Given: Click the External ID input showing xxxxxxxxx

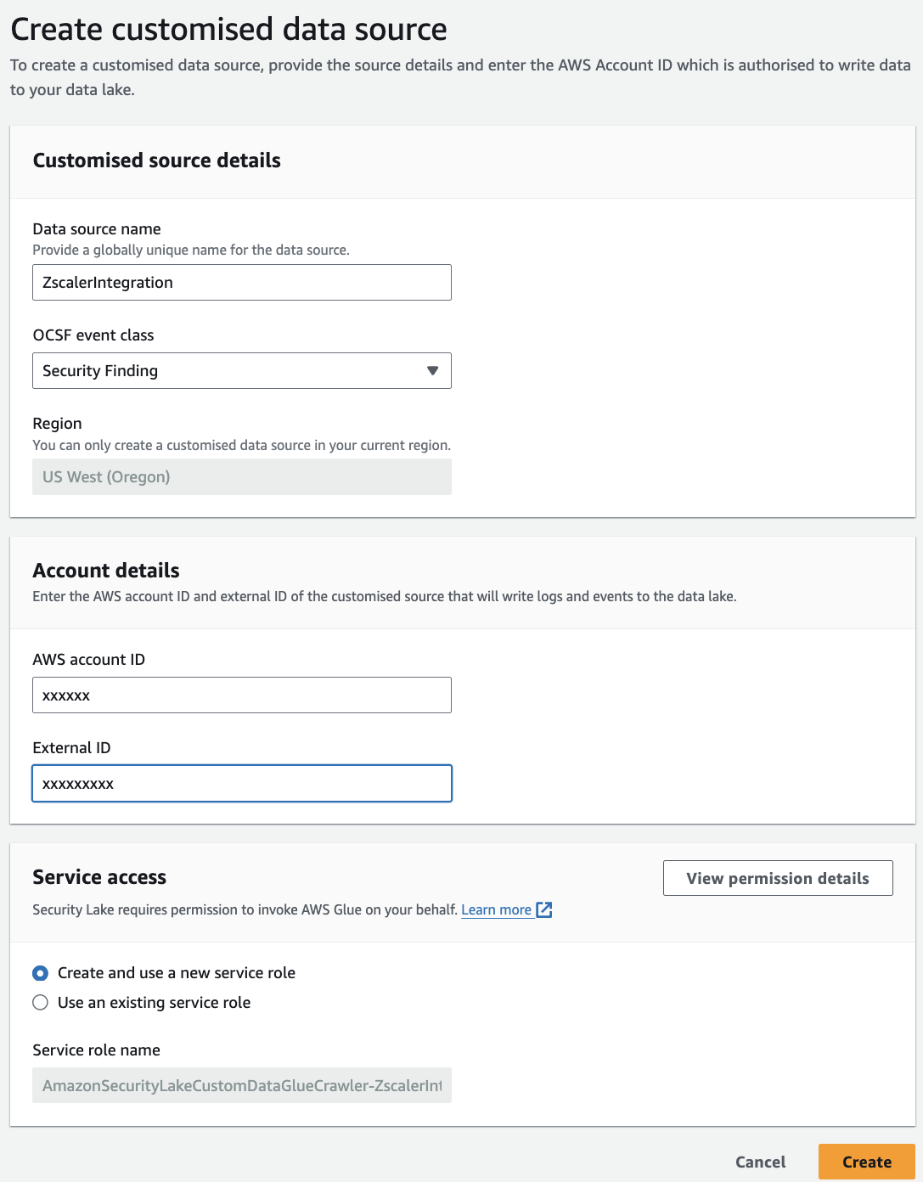Looking at the screenshot, I should [x=241, y=783].
